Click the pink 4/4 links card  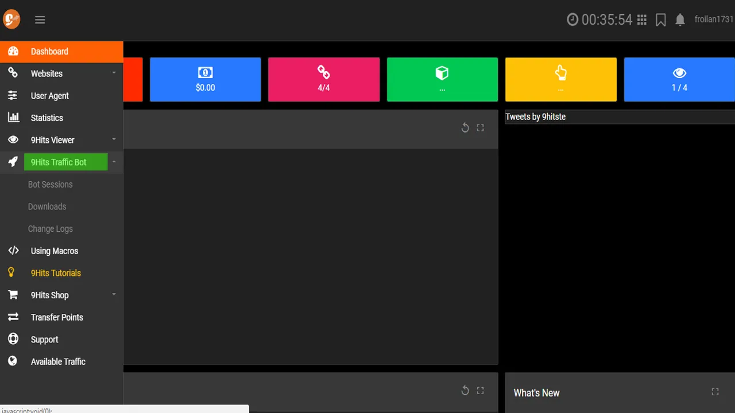click(324, 80)
